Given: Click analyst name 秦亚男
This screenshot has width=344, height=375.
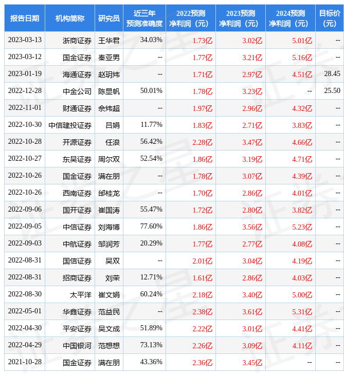Looking at the screenshot, I should pos(109,58).
